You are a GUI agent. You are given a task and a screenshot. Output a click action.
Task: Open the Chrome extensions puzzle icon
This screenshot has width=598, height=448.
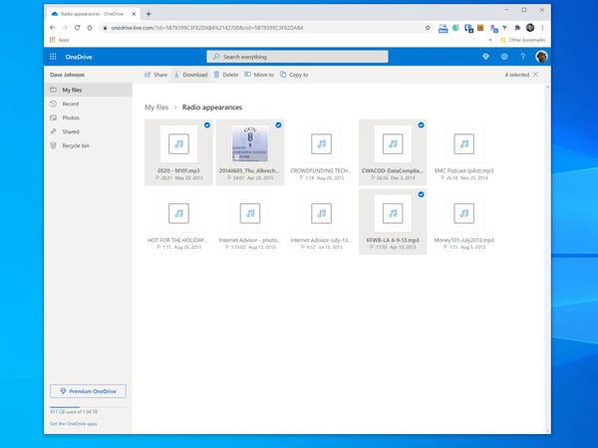[517, 28]
